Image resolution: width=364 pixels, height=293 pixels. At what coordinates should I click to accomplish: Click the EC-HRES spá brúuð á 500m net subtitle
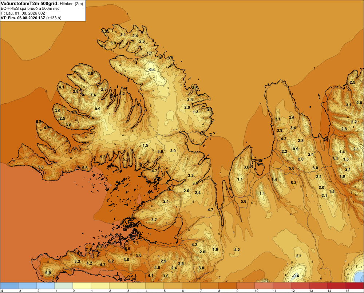30,9
